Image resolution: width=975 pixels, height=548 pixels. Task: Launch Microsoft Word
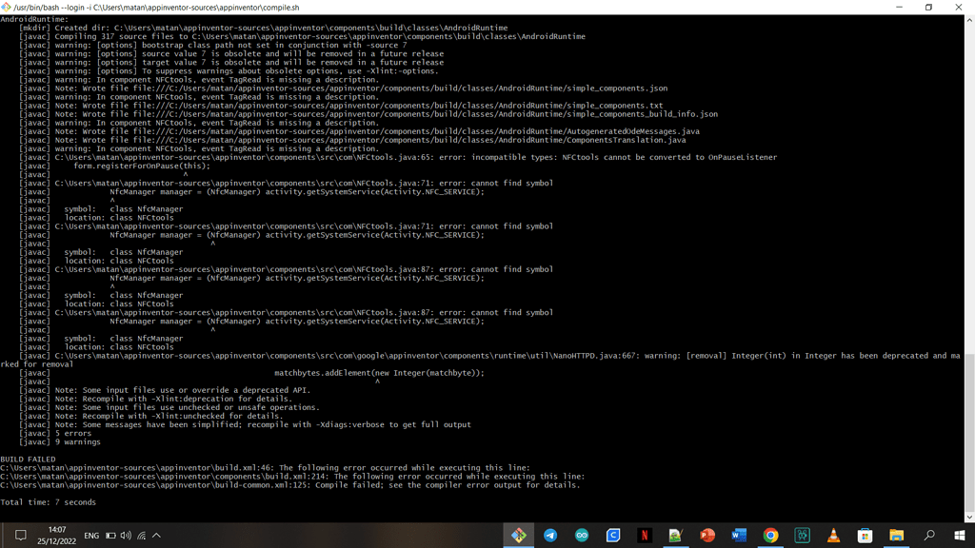pos(739,534)
